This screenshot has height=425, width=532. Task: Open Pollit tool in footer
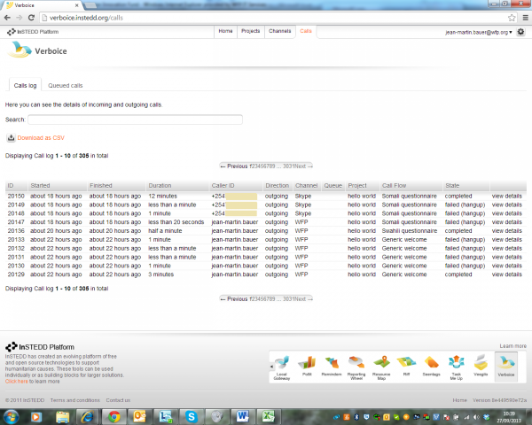point(307,366)
